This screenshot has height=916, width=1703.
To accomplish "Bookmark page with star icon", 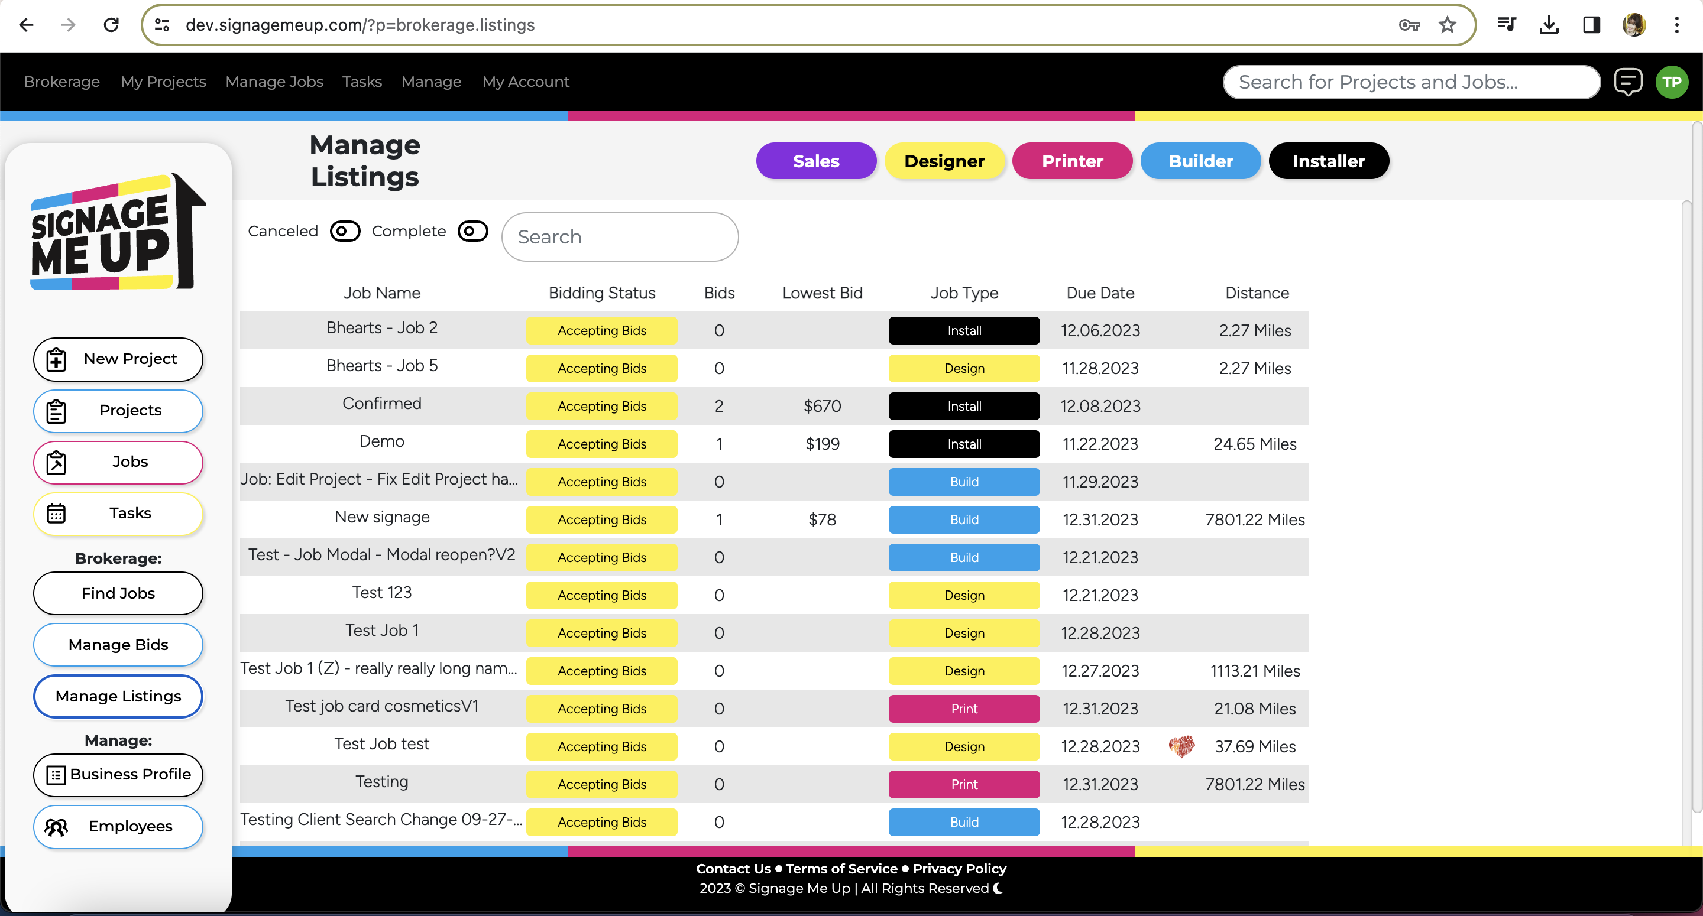I will [x=1447, y=25].
